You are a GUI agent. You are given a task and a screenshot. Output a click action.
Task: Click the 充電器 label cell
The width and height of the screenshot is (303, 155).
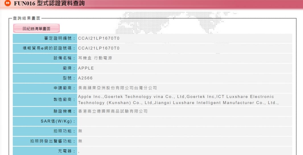45,151
